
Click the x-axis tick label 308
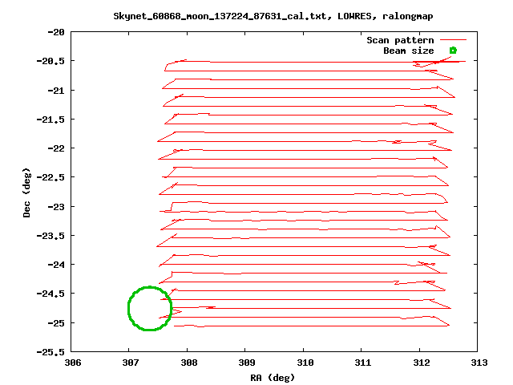(x=189, y=363)
